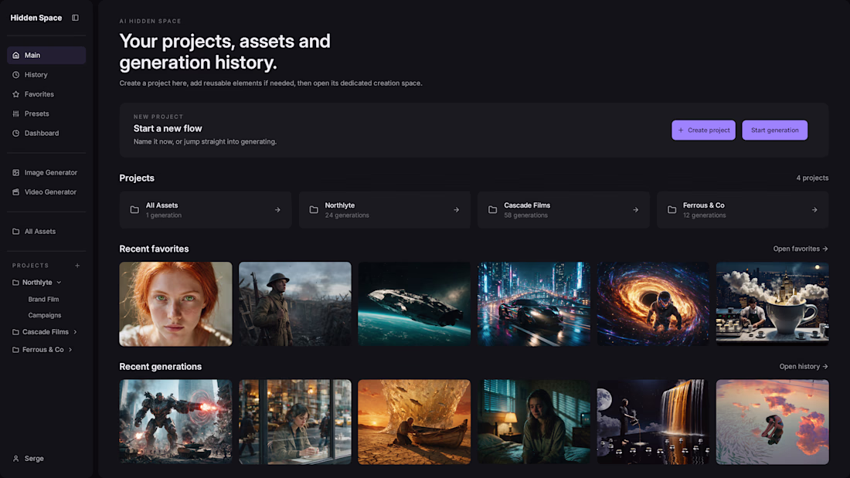This screenshot has width=850, height=478.
Task: Open the moon and waterfall generation thumbnail
Action: coord(653,422)
